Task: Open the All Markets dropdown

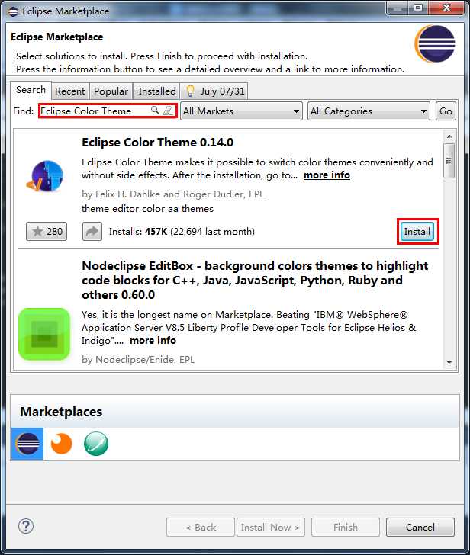Action: point(242,111)
